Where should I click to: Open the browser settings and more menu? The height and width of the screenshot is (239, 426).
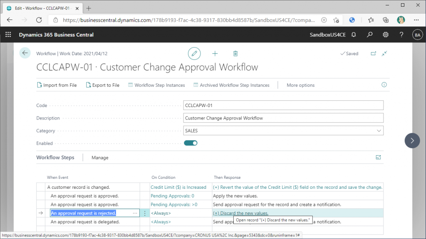416,20
